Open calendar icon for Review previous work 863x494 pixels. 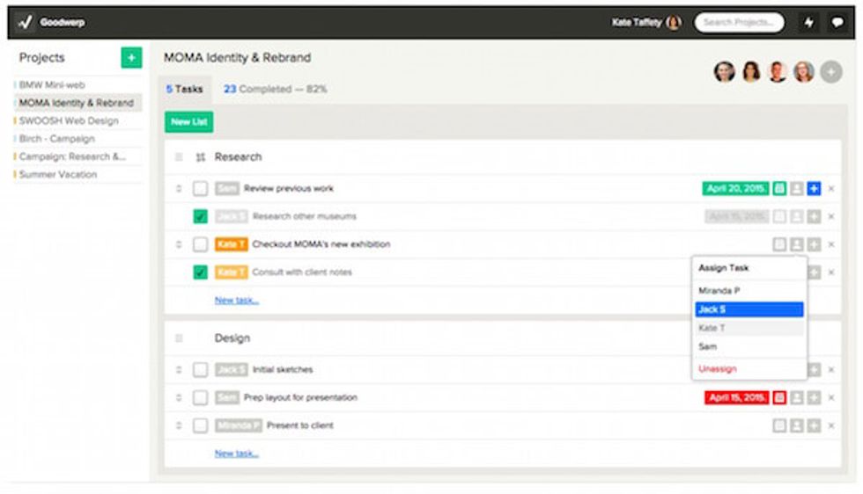point(779,188)
